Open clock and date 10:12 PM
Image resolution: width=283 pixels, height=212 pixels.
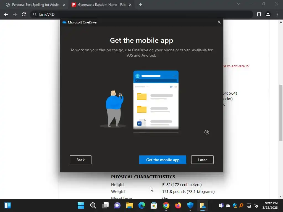pos(270,205)
